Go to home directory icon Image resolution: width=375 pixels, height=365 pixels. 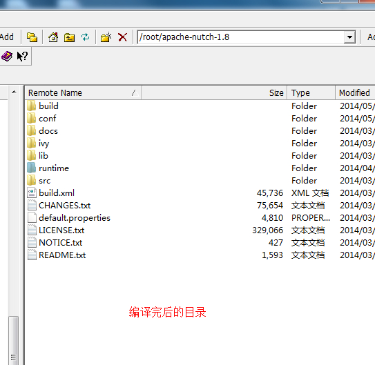(53, 37)
